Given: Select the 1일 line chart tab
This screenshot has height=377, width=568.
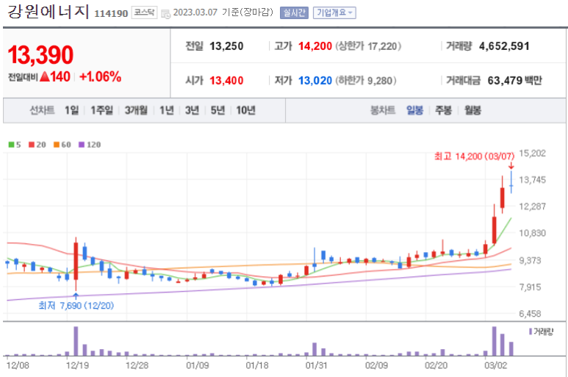Looking at the screenshot, I should point(71,110).
